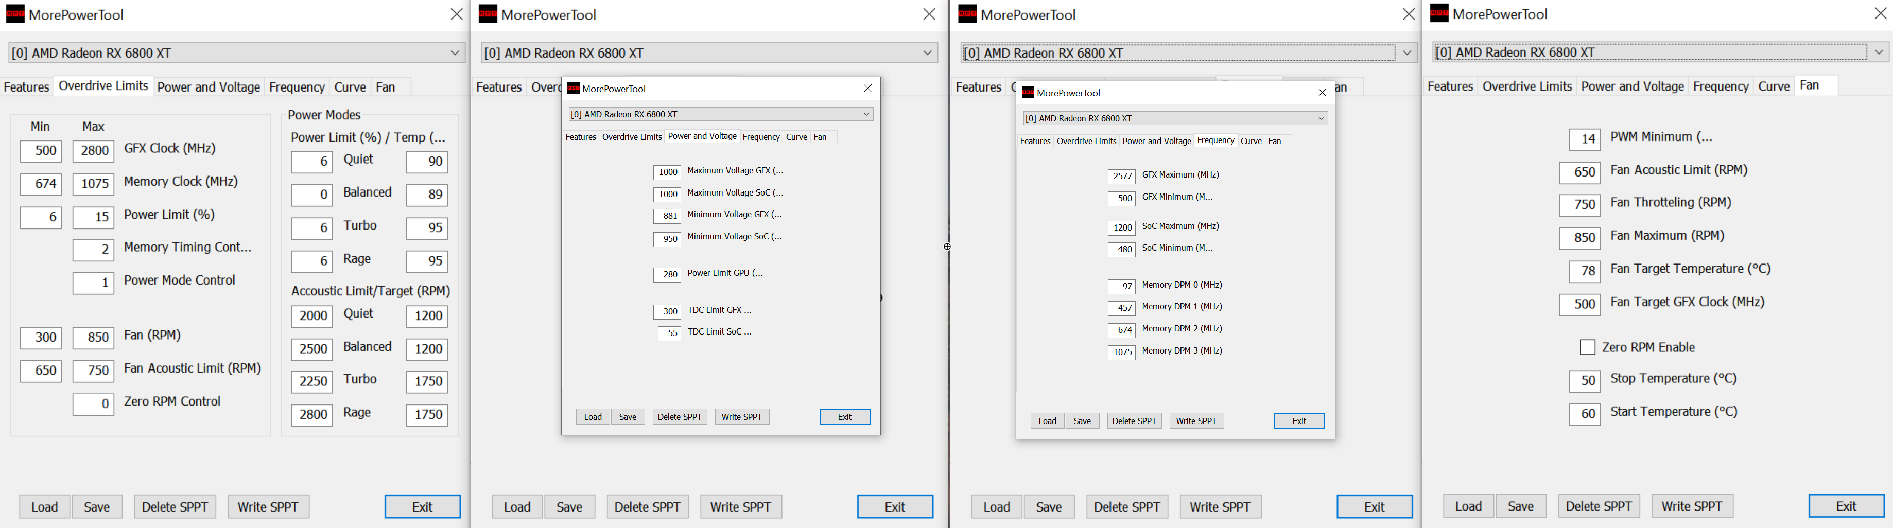Expand the GPU dropdown of the window behind the Frequency dialog
This screenshot has height=528, width=1893.
(1188, 53)
